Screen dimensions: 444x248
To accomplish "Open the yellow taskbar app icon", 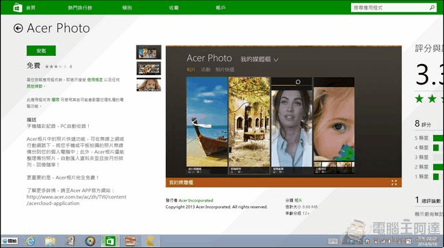I will click(x=150, y=241).
